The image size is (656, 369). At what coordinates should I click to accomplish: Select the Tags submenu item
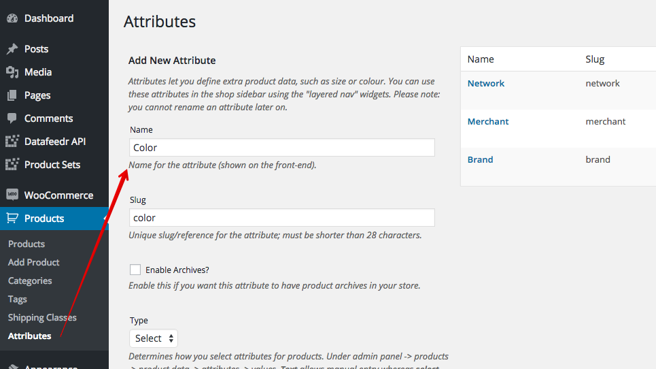click(18, 299)
